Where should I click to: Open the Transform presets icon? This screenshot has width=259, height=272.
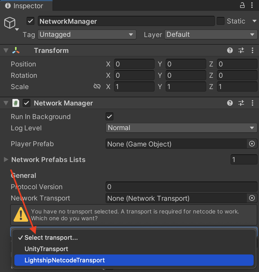(x=241, y=50)
